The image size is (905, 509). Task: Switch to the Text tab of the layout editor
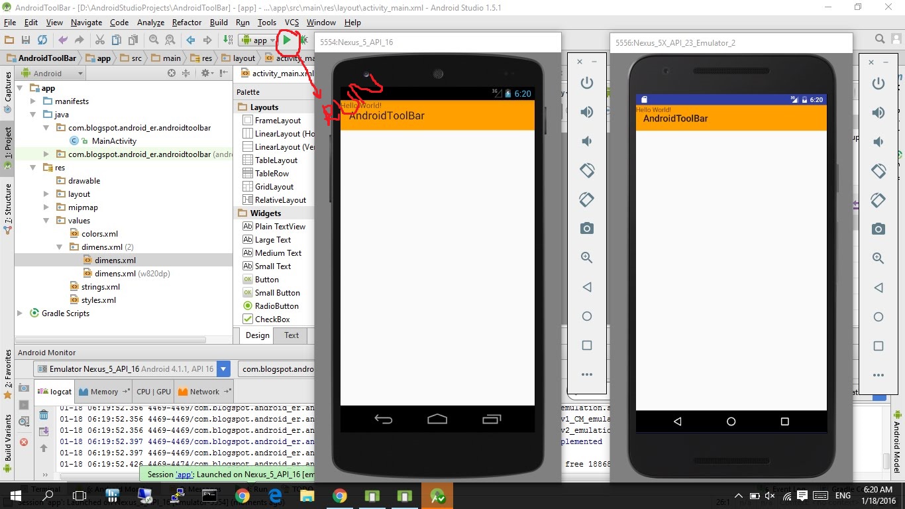(x=292, y=335)
